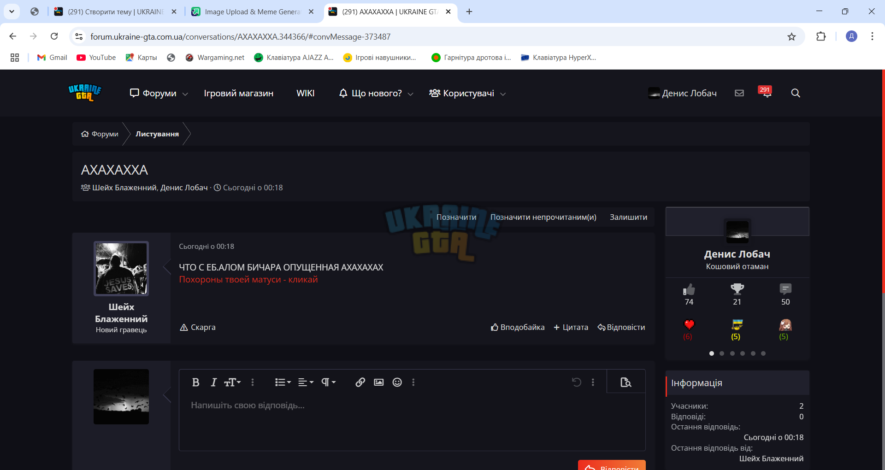Select the first badge carousel dot
Screen dimensions: 885x470
712,353
